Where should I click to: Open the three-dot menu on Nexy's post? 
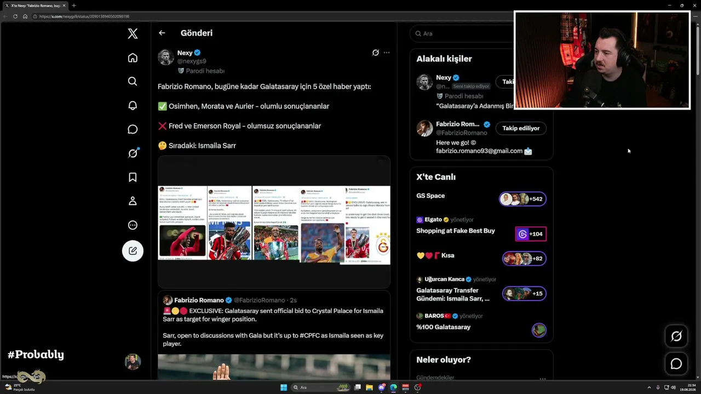(x=387, y=53)
